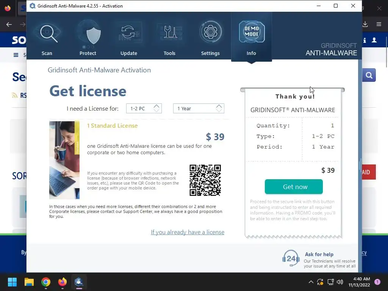Select the Update tab label

129,53
